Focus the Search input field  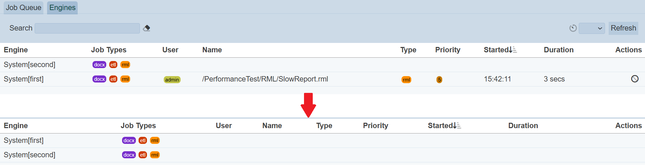[x=87, y=28]
